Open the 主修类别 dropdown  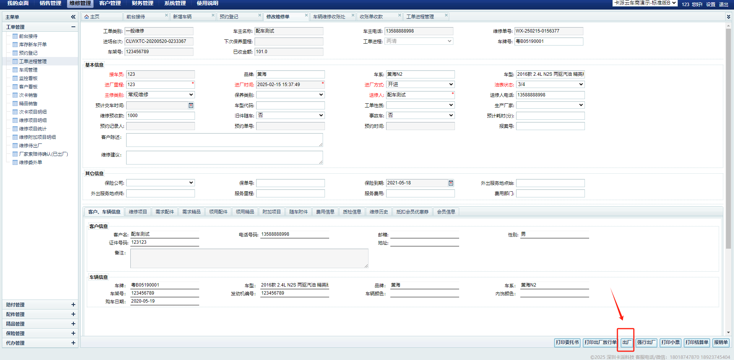point(160,95)
